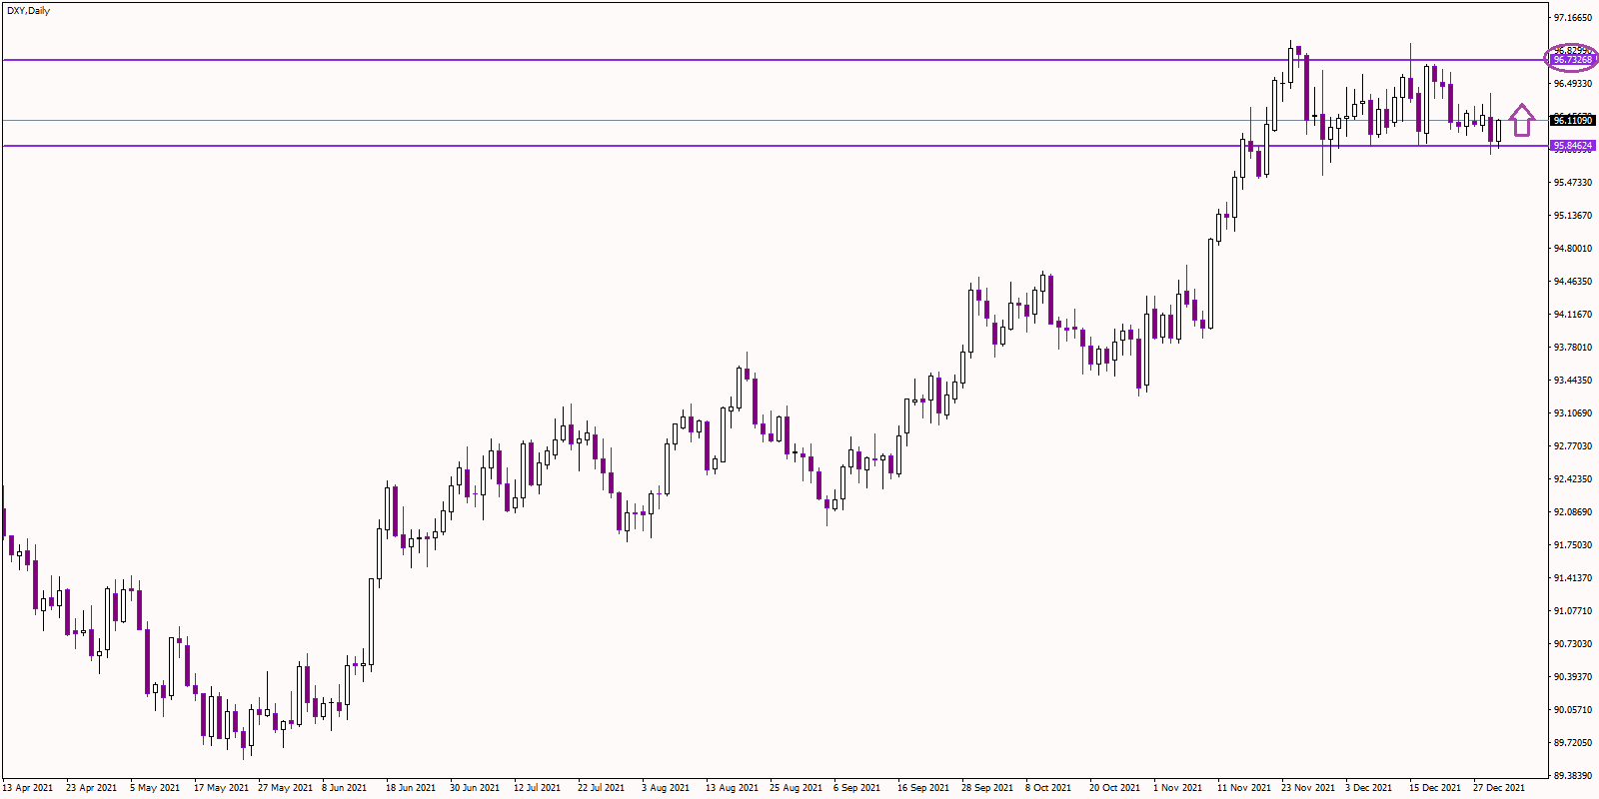
Task: Click the 90.39370 price axis label
Action: pos(1573,677)
